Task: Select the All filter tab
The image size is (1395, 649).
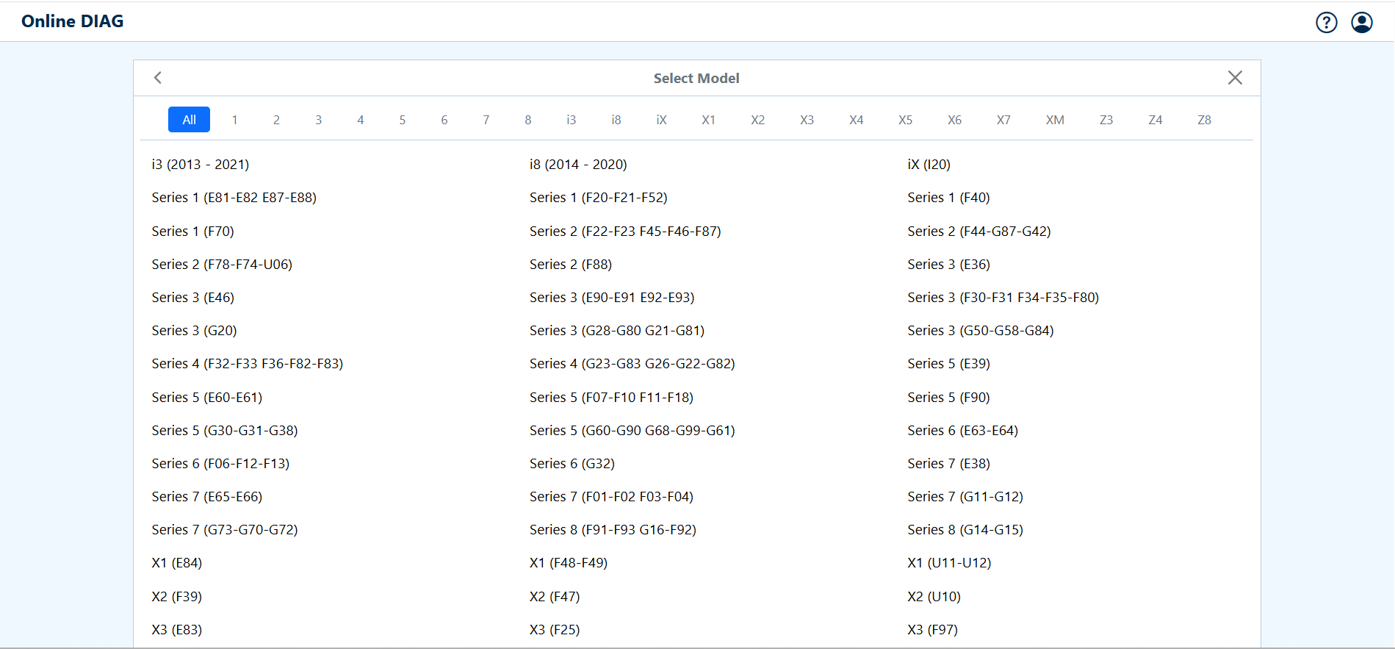Action: pyautogui.click(x=189, y=120)
